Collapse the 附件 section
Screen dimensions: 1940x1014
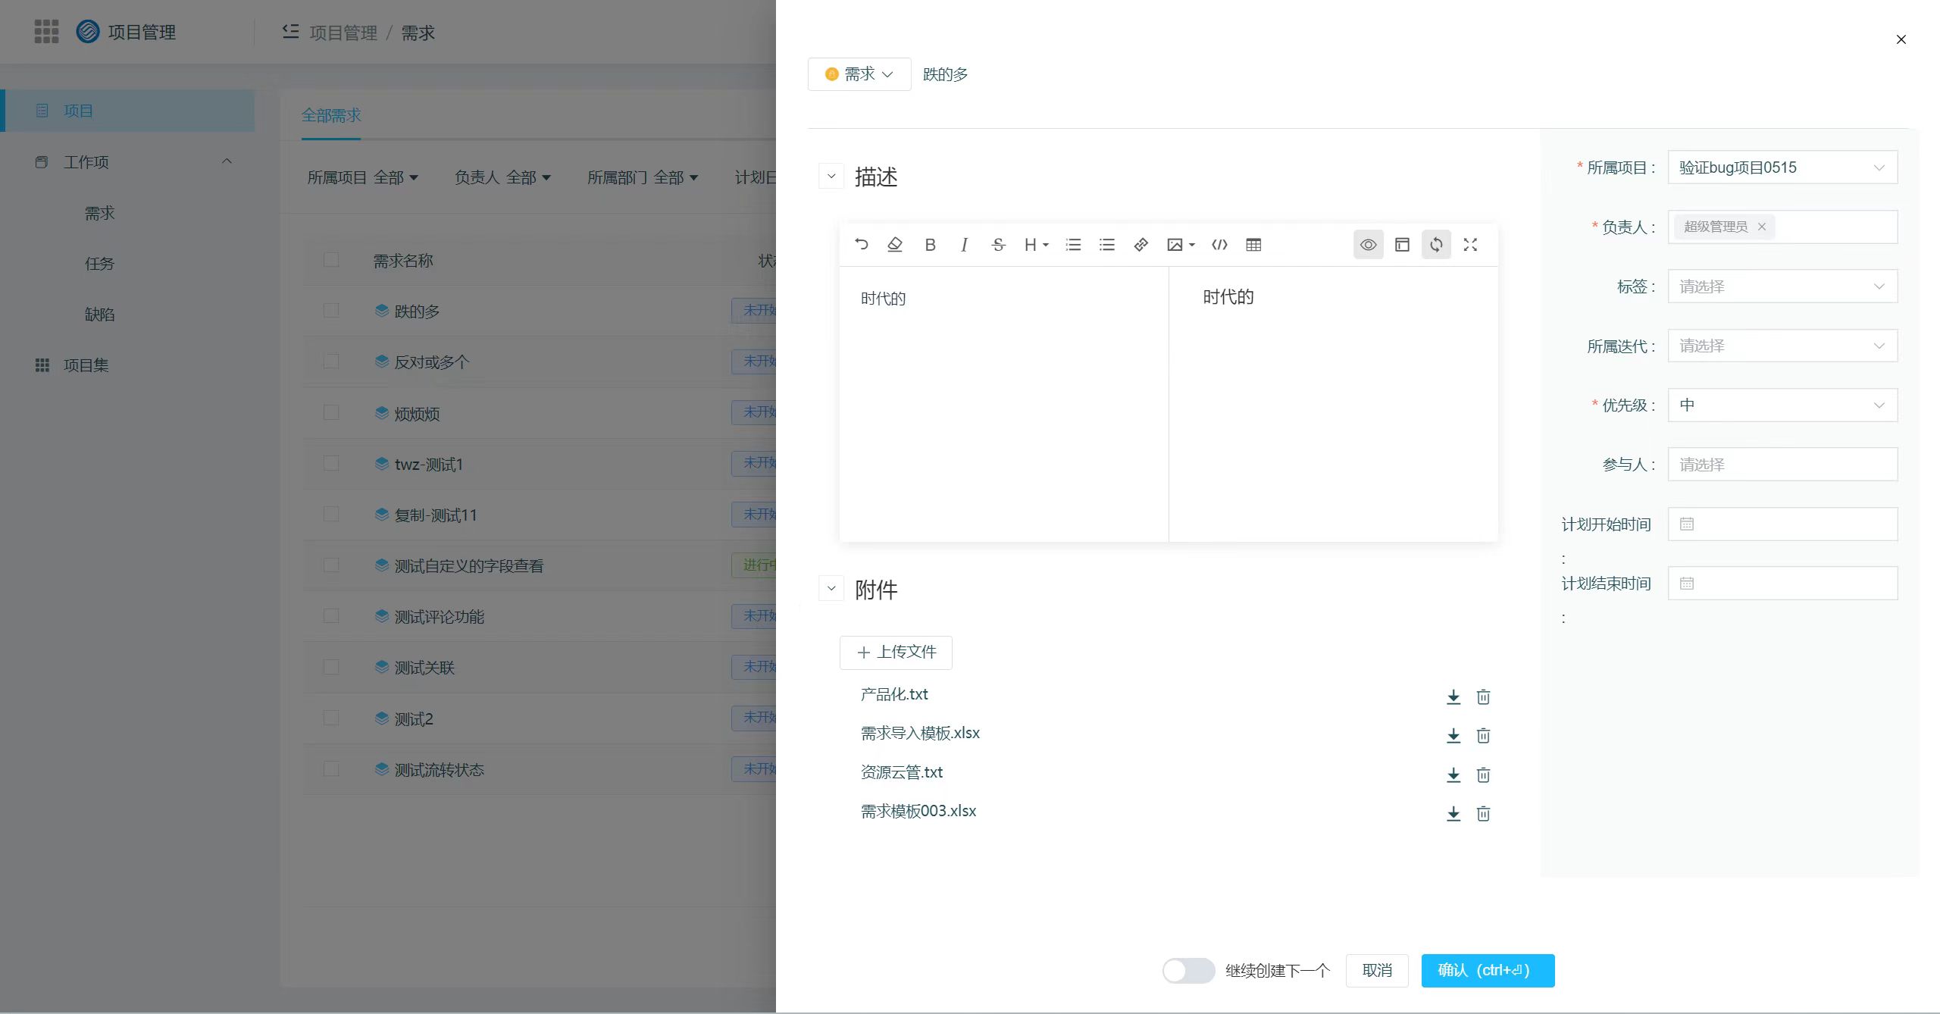[x=831, y=588]
